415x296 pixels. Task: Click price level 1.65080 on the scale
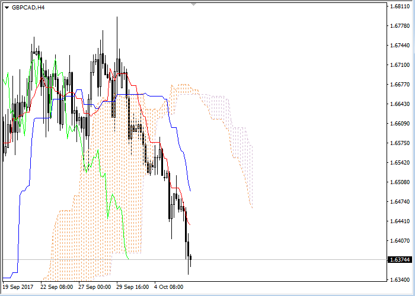[x=400, y=182]
